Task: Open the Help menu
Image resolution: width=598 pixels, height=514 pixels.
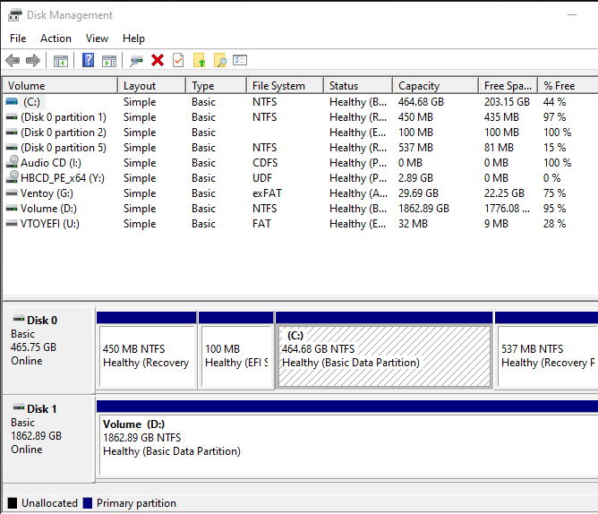Action: click(133, 39)
